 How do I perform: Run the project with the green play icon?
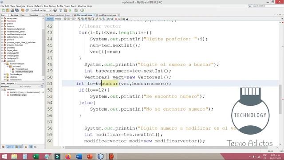tap(71, 10)
